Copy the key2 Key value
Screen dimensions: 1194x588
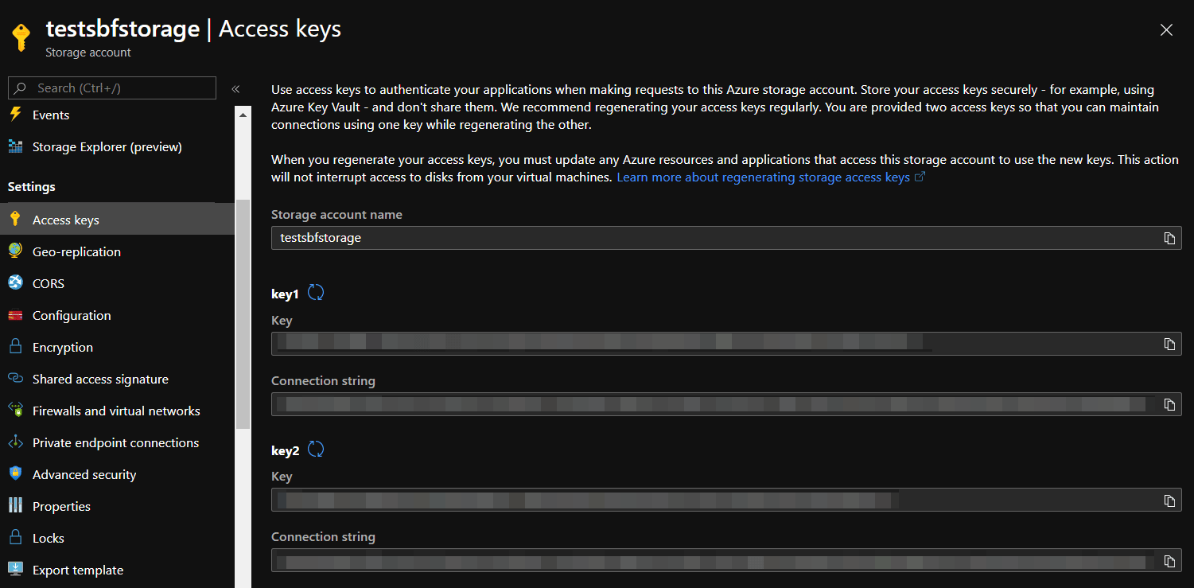1169,500
